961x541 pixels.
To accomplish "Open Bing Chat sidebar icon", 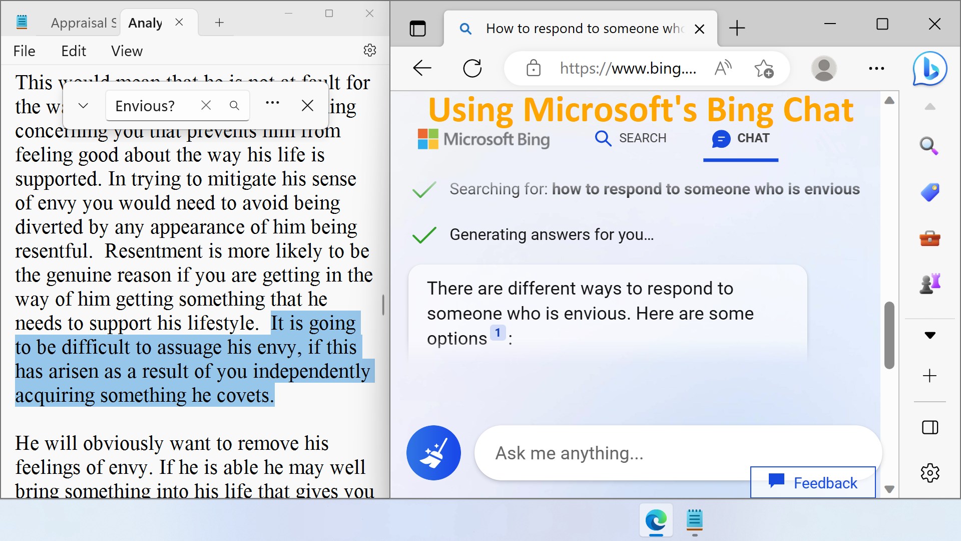I will tap(929, 69).
